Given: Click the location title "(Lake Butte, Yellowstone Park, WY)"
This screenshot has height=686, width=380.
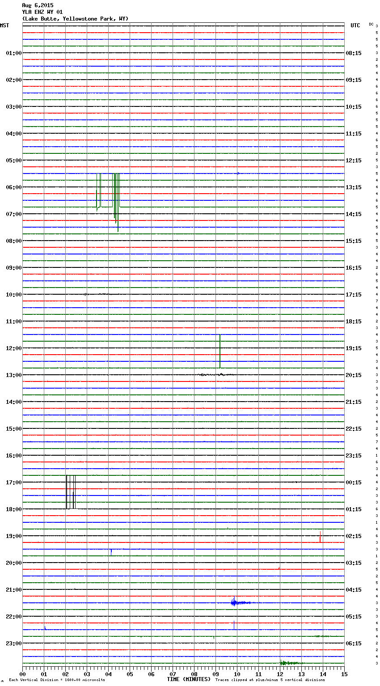Looking at the screenshot, I should [75, 19].
